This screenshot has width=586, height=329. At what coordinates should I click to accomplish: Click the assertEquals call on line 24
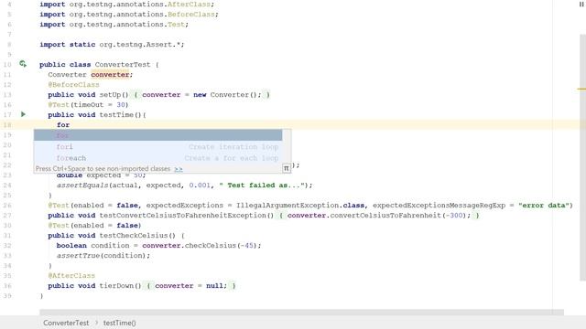82,186
